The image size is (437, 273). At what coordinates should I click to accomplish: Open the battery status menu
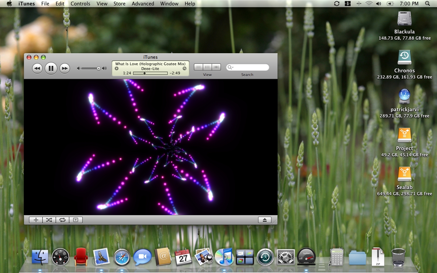(390, 4)
